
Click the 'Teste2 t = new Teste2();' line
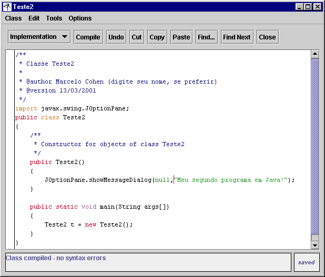[89, 224]
